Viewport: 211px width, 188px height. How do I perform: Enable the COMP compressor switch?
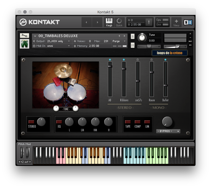(x=138, y=122)
